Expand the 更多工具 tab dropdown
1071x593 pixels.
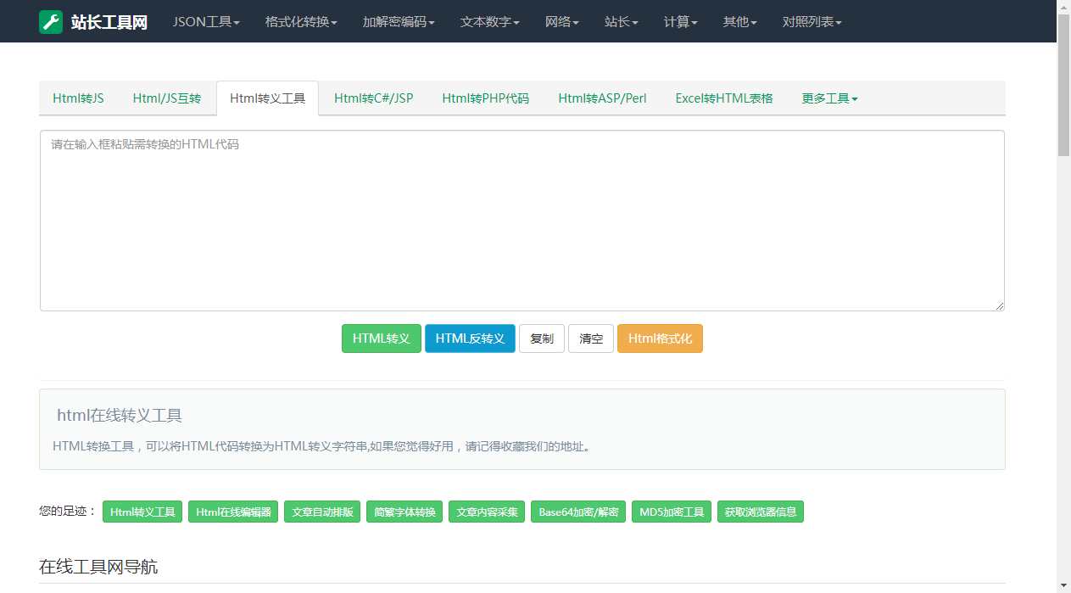pyautogui.click(x=828, y=98)
